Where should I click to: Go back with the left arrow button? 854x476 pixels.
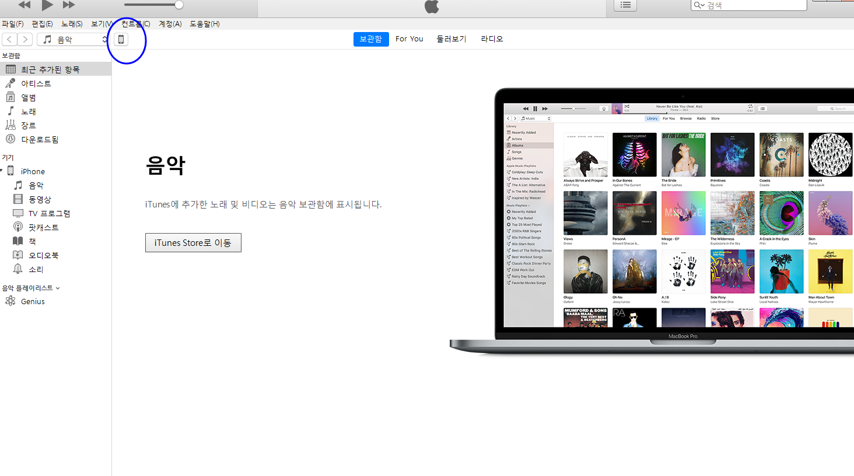tap(10, 39)
